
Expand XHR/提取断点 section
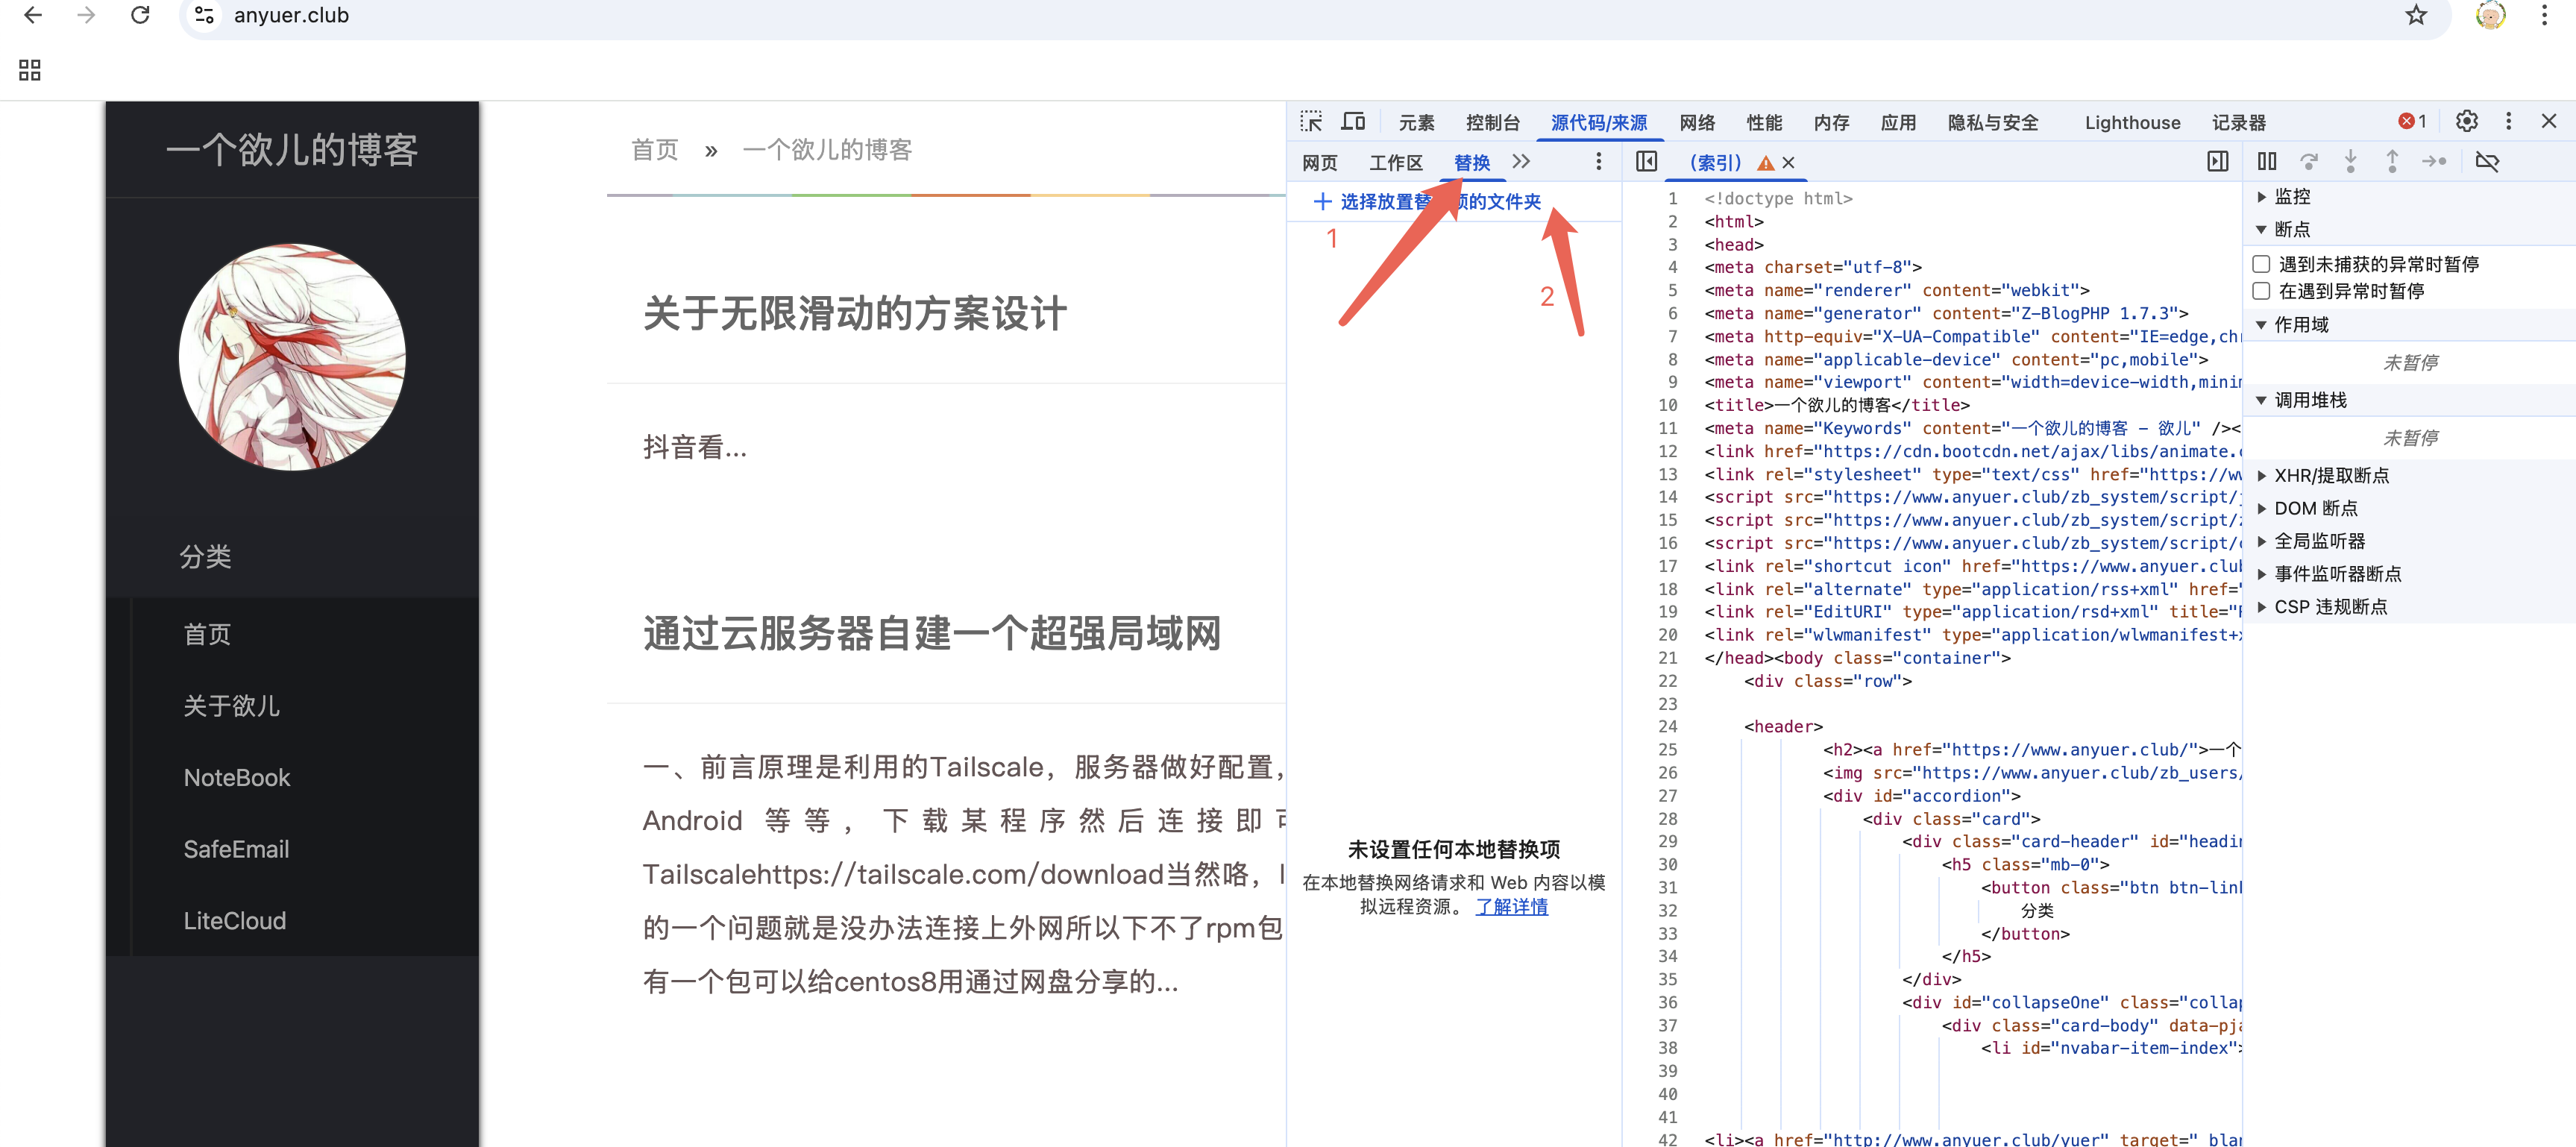point(2330,476)
